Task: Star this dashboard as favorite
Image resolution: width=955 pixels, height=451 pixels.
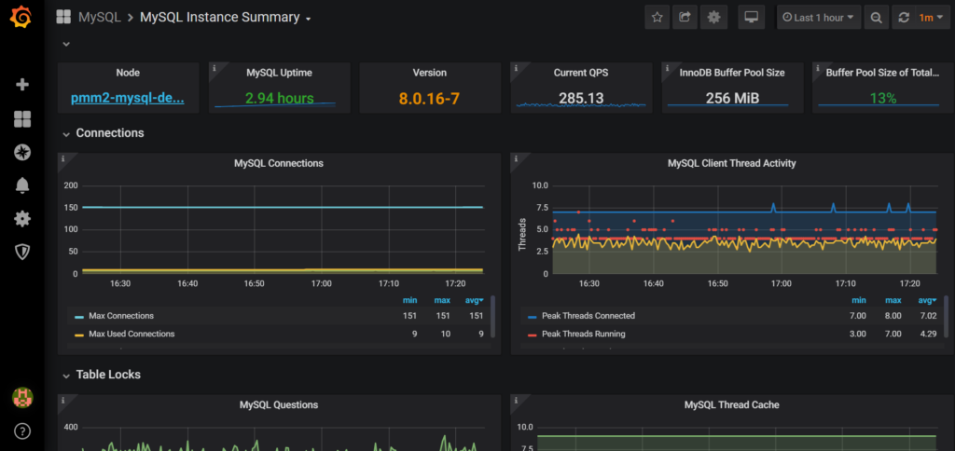Action: tap(657, 17)
